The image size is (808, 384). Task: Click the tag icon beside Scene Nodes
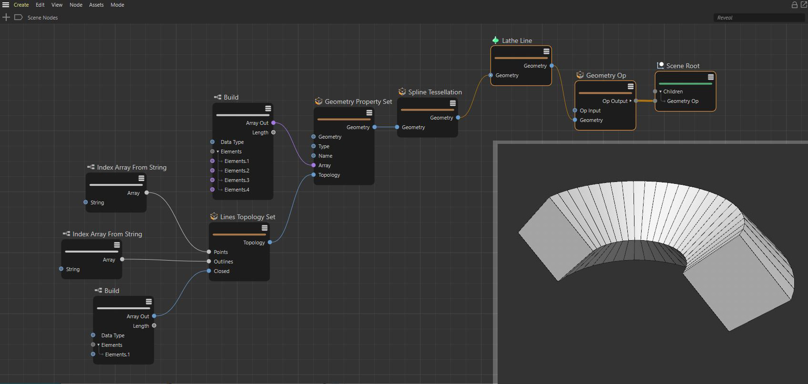[x=19, y=18]
